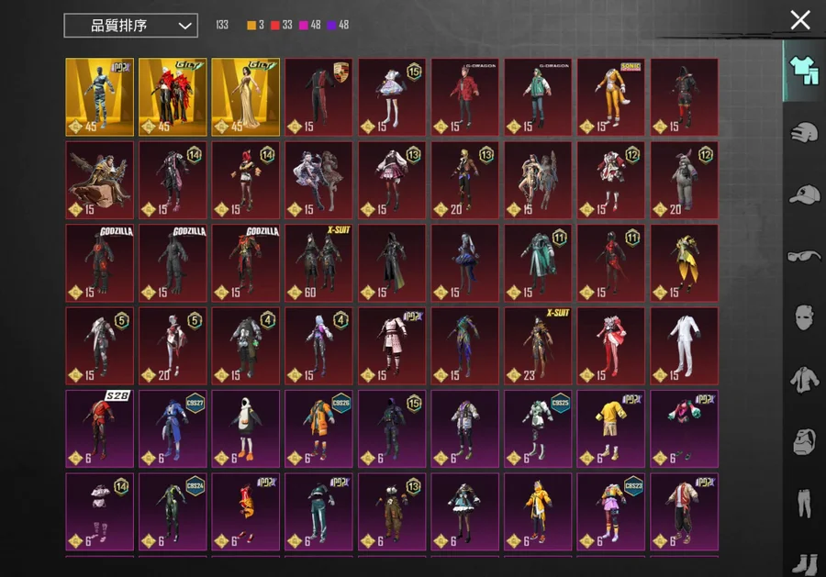Open the jacket tops category

pyautogui.click(x=804, y=379)
